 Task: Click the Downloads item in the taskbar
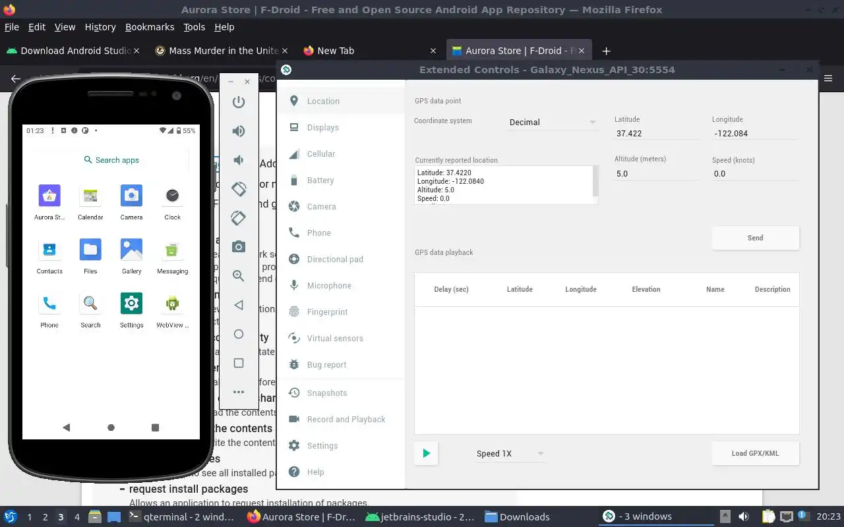[518, 516]
